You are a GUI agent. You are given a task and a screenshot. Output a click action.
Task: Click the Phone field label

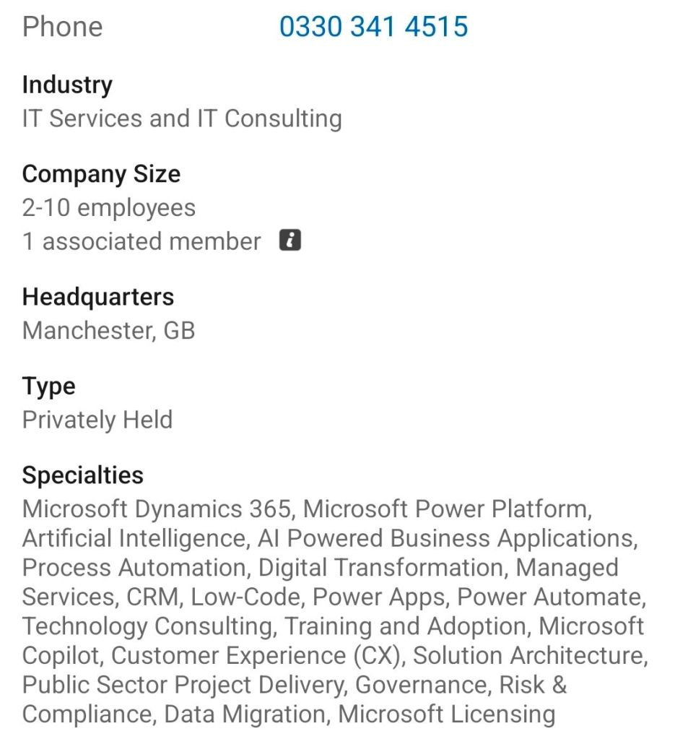(x=62, y=27)
